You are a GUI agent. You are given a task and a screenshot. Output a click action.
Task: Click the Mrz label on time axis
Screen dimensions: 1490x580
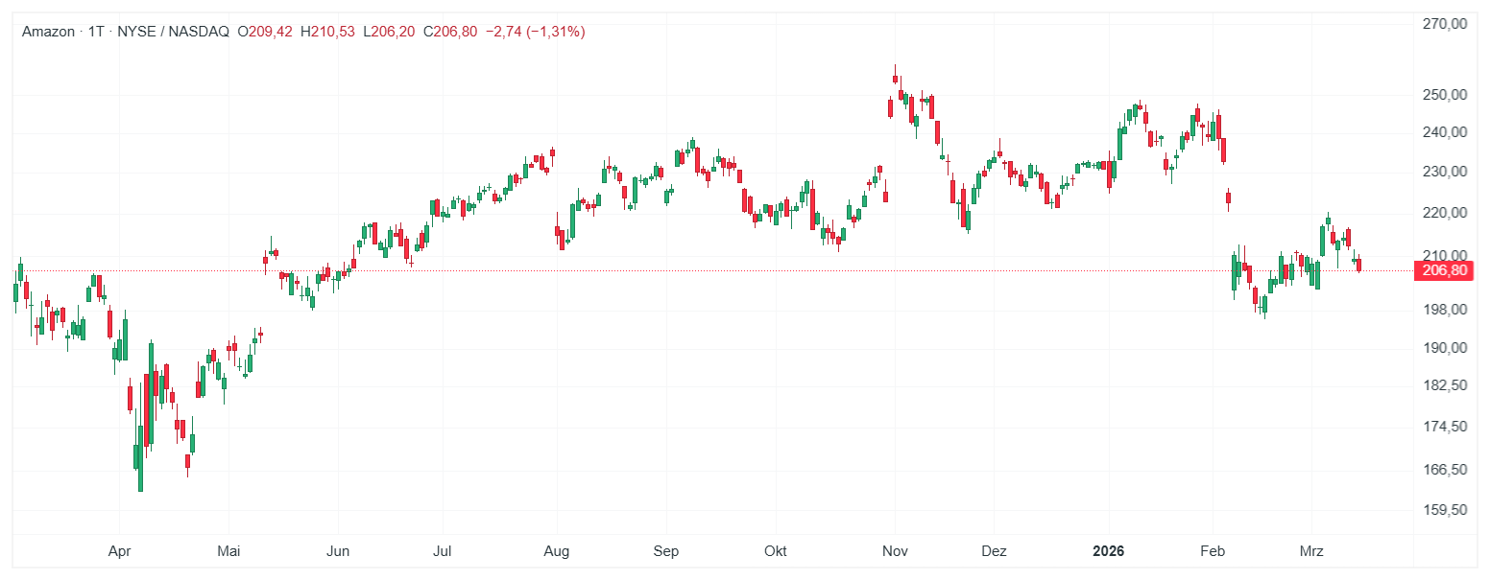pyautogui.click(x=1311, y=551)
